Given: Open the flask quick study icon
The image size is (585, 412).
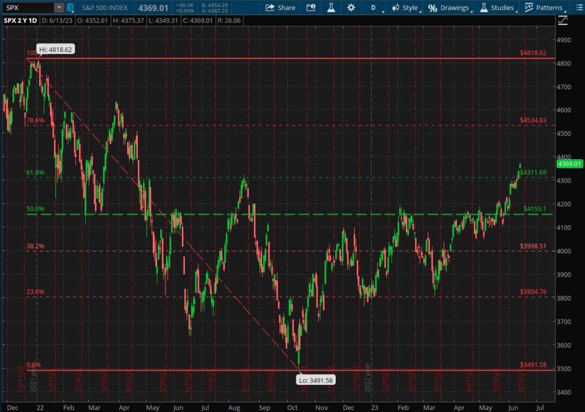Looking at the screenshot, I should pos(331,7).
